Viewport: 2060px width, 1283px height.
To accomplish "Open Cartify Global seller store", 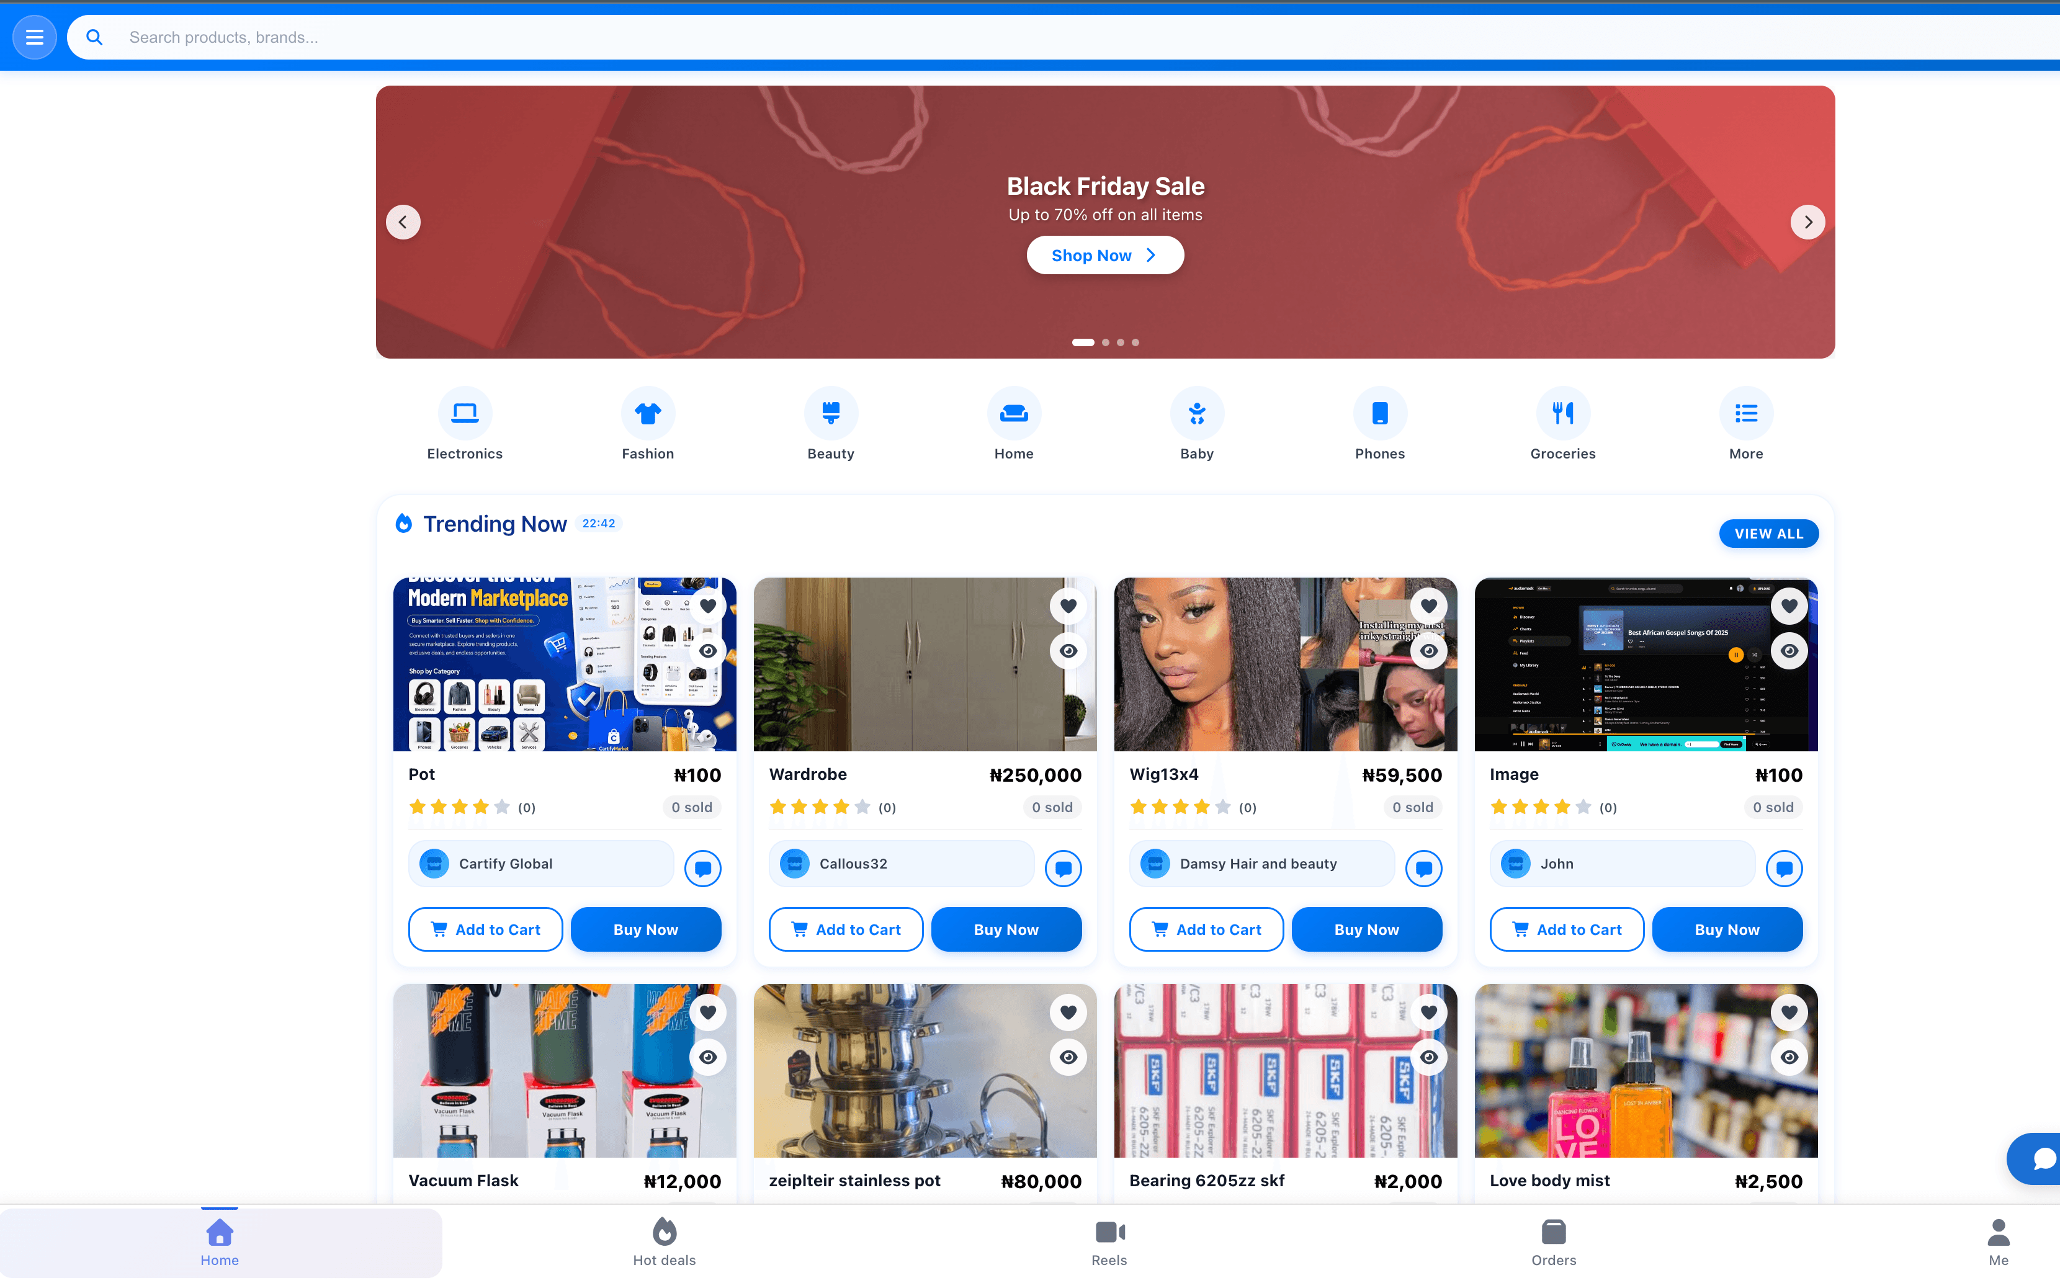I will tap(541, 864).
